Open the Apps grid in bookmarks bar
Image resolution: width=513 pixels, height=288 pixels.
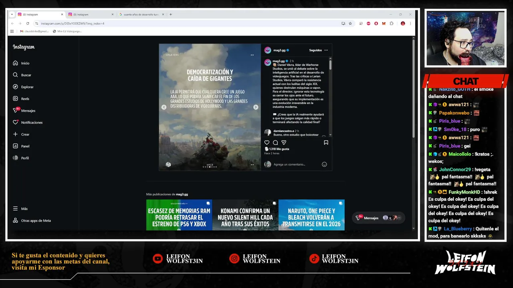[12, 31]
